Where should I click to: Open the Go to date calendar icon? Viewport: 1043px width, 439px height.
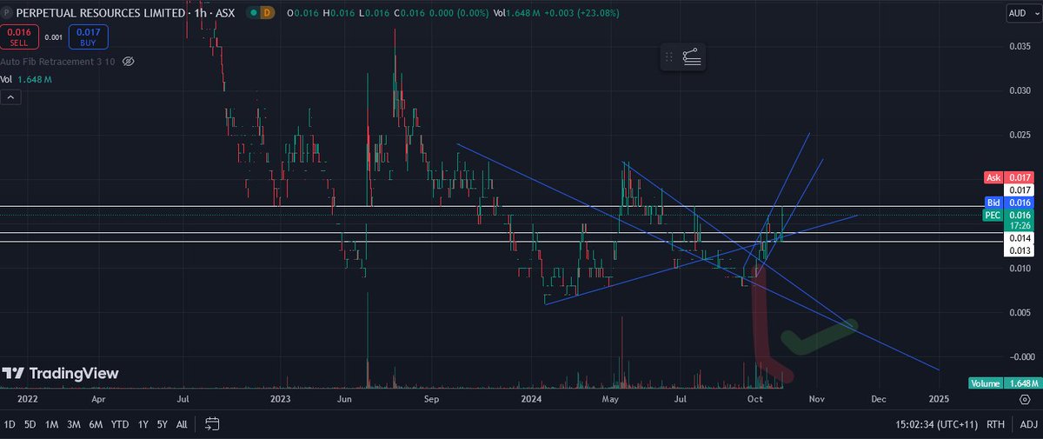click(212, 424)
